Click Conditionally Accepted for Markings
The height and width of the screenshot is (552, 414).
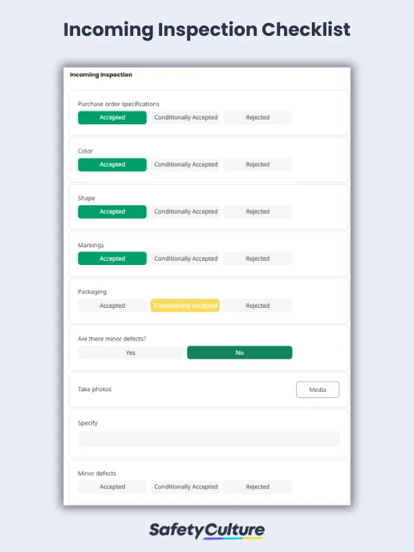[185, 258]
